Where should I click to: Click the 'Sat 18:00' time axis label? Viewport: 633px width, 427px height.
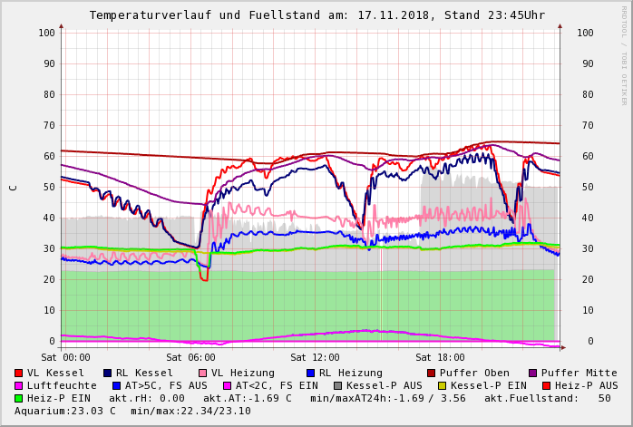click(439, 358)
